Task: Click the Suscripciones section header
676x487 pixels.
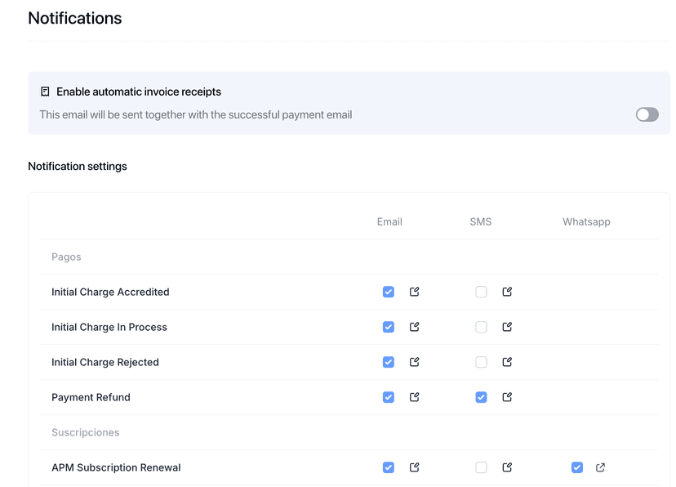Action: 85,432
